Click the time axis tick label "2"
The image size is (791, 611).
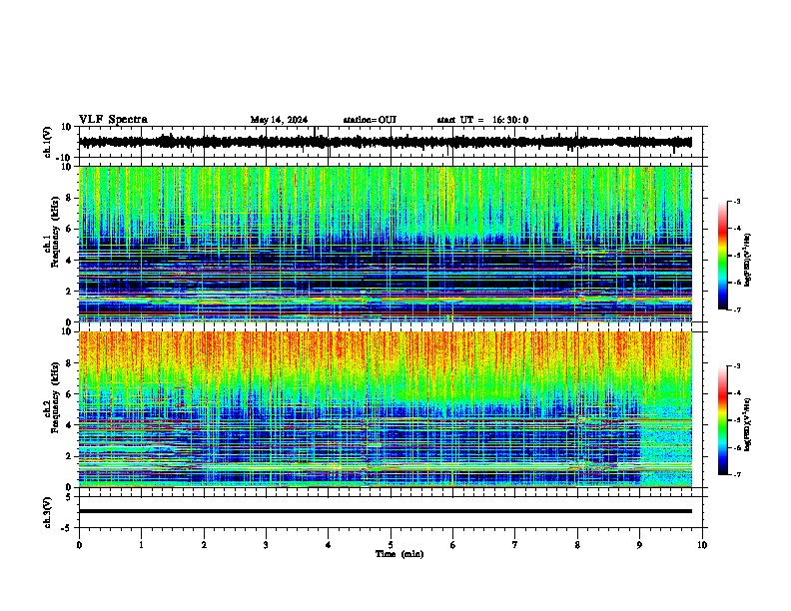point(204,545)
